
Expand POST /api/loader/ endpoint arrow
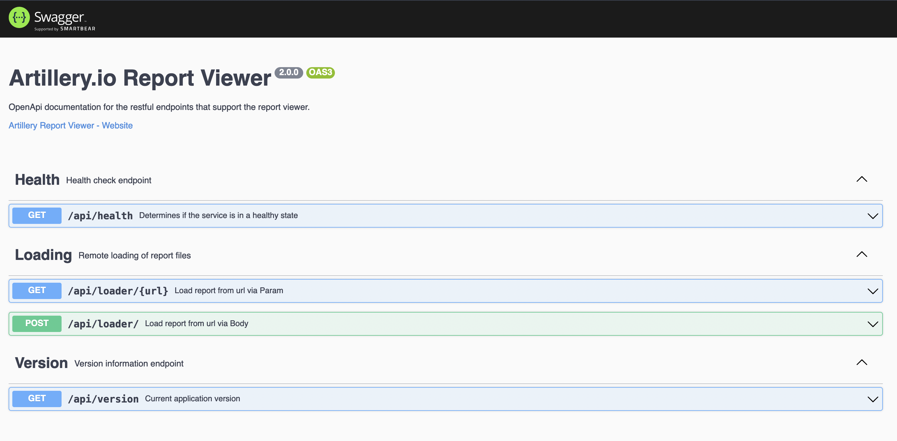(x=872, y=324)
